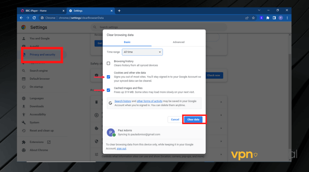Open the Extensions puzzle piece icon
Screen dimensions: 309x172
pos(268,18)
